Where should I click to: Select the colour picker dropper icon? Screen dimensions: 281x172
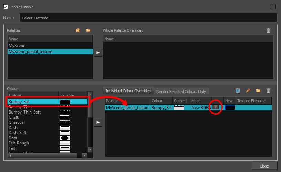[x=248, y=90]
